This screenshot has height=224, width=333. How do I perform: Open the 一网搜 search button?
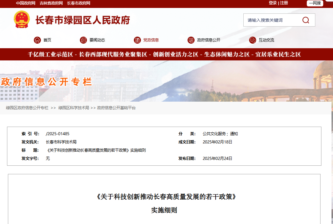pos(314,3)
